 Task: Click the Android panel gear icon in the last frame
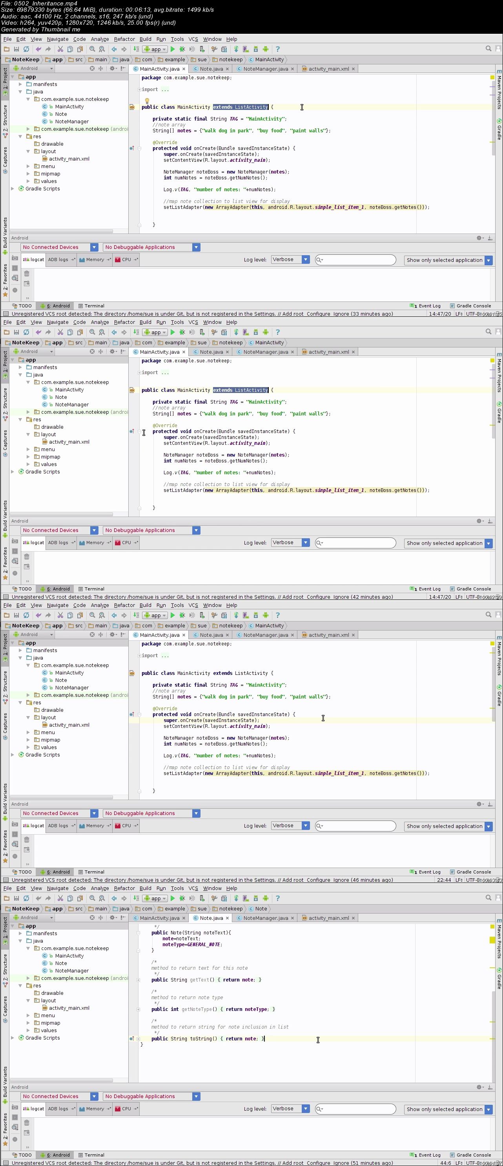click(x=479, y=1087)
